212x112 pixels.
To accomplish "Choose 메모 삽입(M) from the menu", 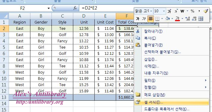I will [x=172, y=95].
